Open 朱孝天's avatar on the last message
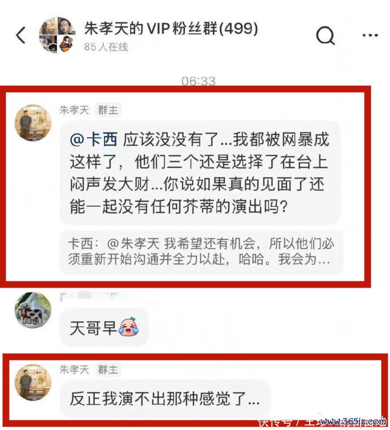The image size is (390, 430). (x=33, y=383)
